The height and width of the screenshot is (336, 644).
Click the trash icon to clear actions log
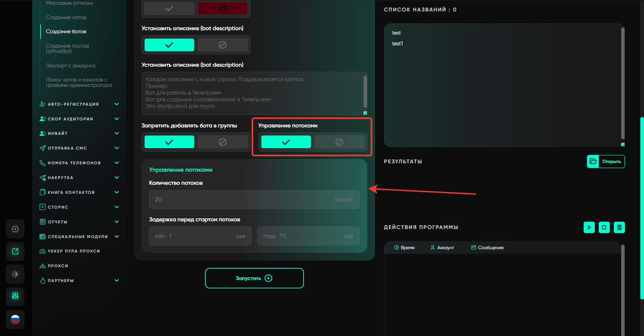pos(619,227)
